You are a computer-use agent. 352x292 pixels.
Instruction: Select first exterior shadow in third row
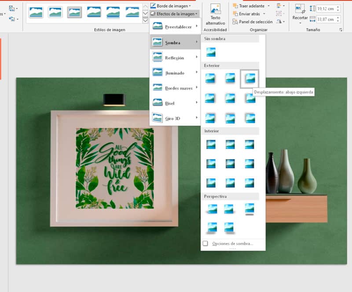(x=210, y=118)
